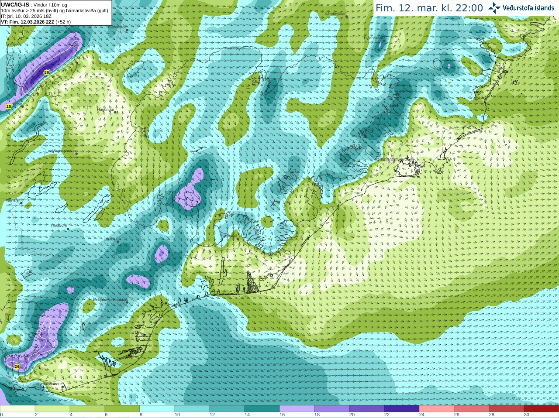
Task: Click the 'UWC/IG-IS : Vindur í 10m og' header line
Action: coord(34,4)
